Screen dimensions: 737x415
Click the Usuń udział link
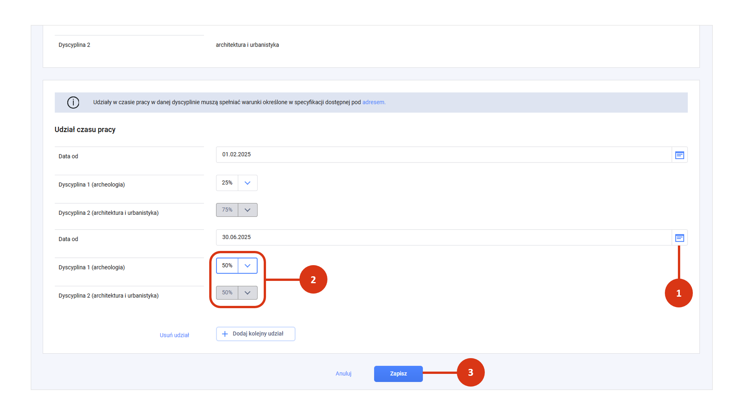click(x=174, y=335)
